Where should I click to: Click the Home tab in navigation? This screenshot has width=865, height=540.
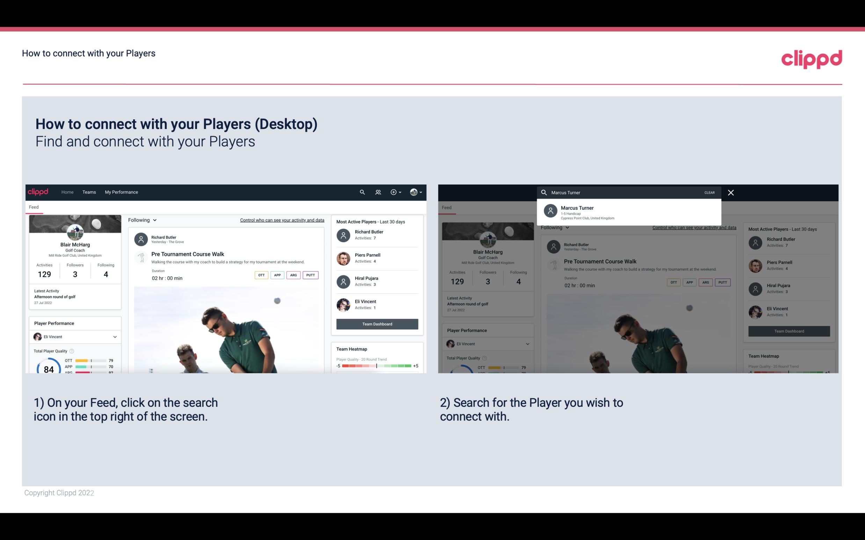67,192
